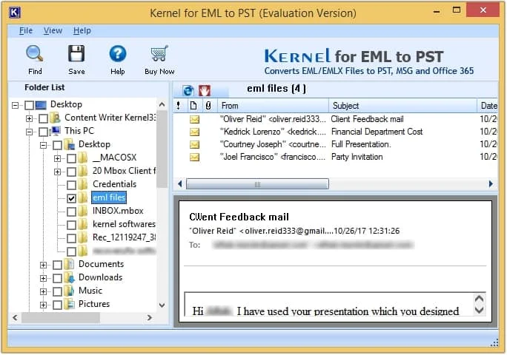The width and height of the screenshot is (507, 355).
Task: Click the Pictures folder icon
Action: (x=69, y=304)
